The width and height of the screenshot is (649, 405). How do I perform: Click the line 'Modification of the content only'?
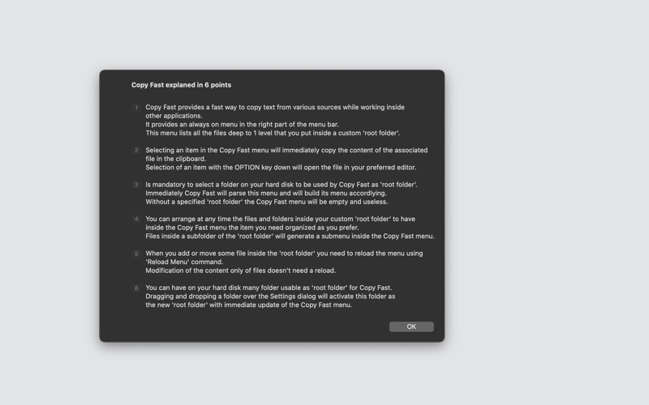[240, 271]
